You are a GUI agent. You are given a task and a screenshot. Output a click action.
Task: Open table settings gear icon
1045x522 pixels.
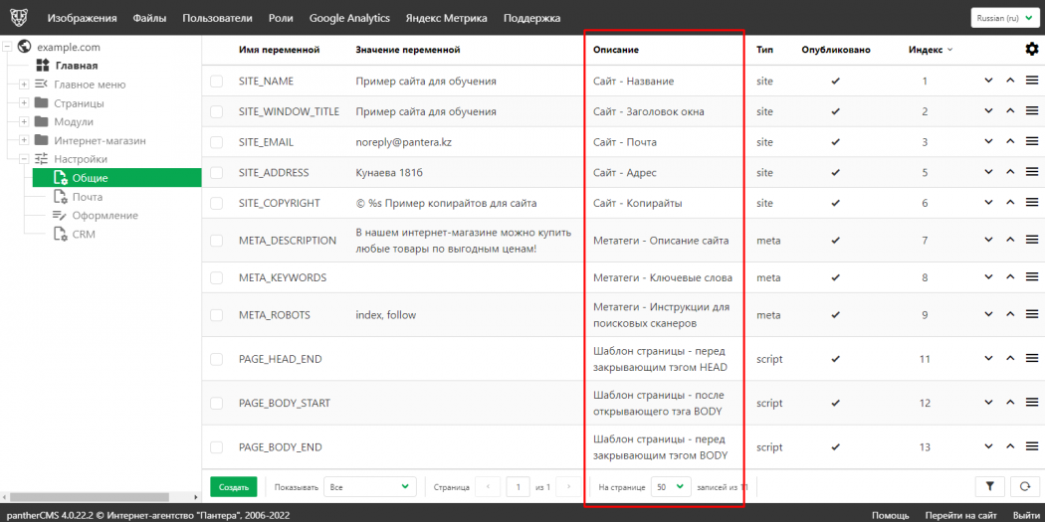coord(1031,49)
